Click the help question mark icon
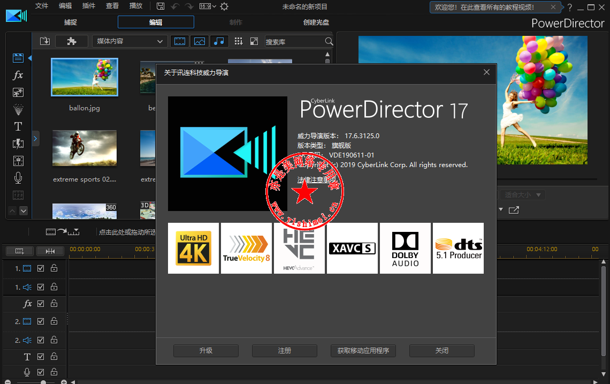 click(569, 7)
